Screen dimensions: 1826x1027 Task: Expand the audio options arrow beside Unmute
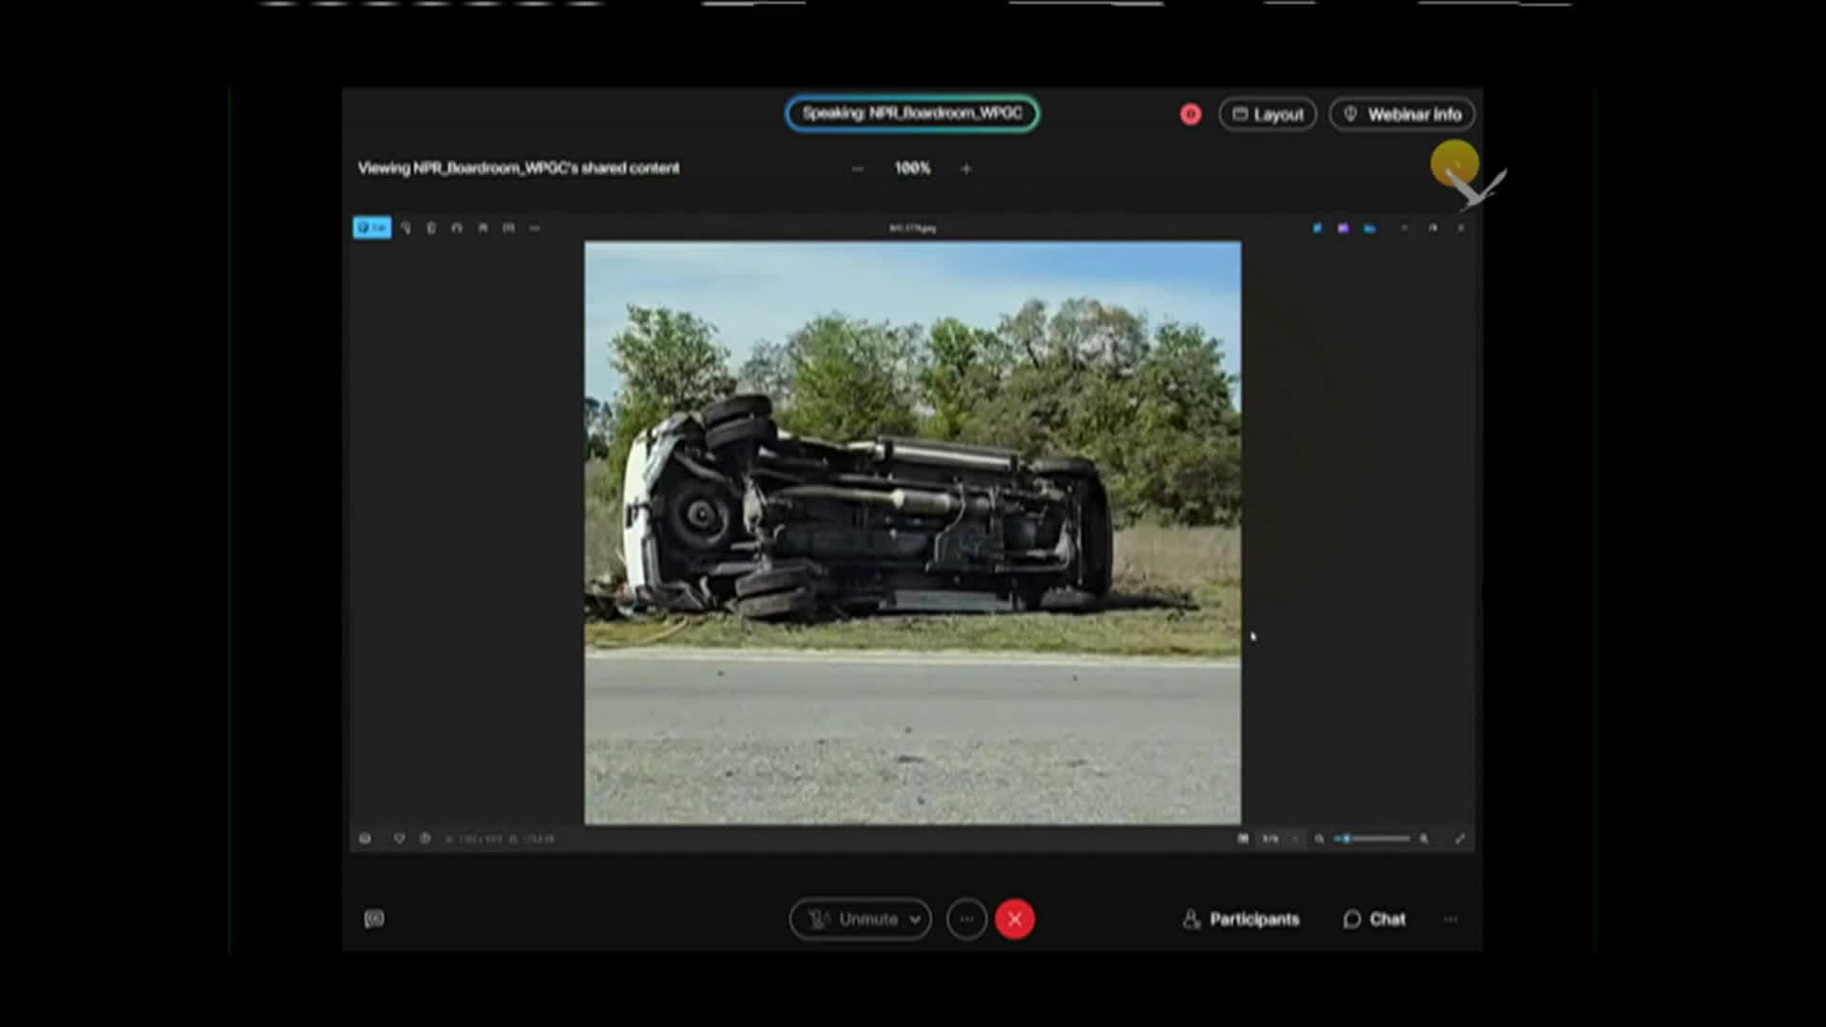915,920
